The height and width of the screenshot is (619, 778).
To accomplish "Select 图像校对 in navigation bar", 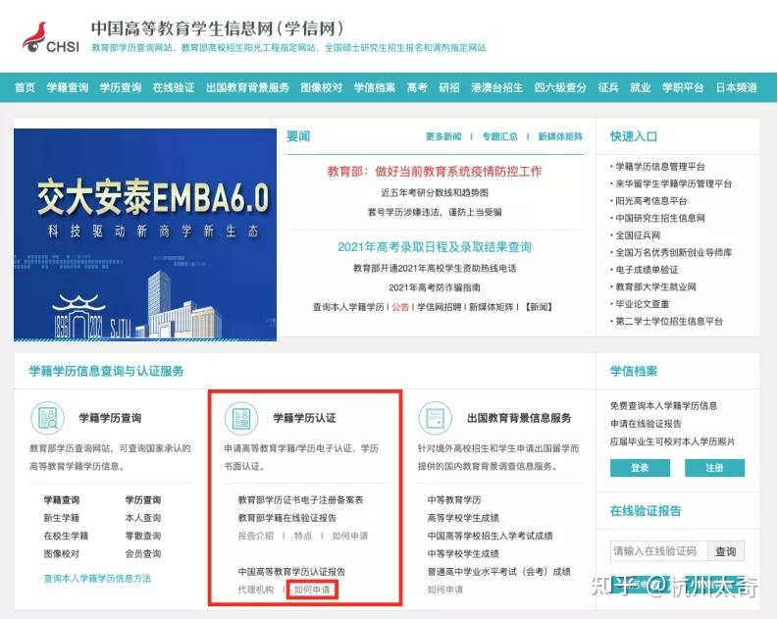I will coord(322,87).
